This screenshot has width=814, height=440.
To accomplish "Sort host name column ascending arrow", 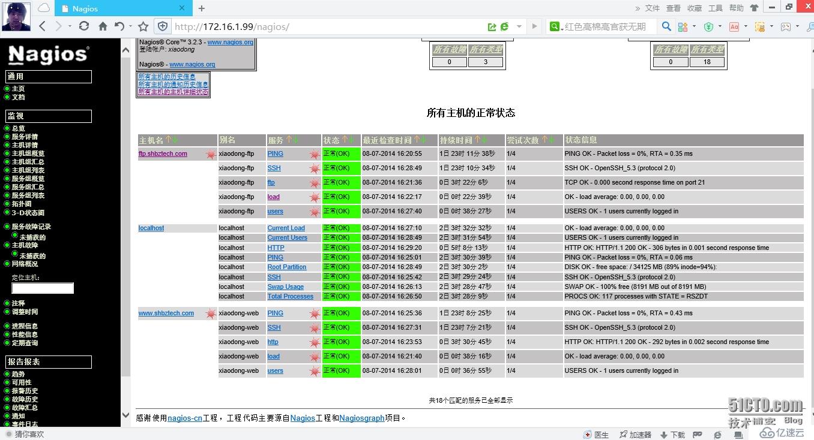I will click(168, 140).
